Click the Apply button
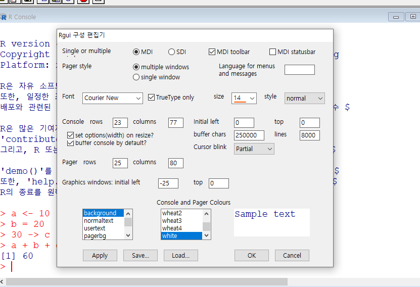Viewport: 420px width, 287px height. pos(100,255)
